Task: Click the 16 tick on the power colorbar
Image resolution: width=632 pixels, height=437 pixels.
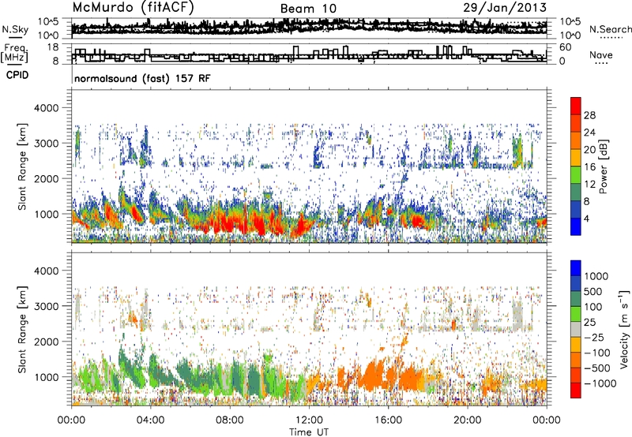Action: point(589,167)
